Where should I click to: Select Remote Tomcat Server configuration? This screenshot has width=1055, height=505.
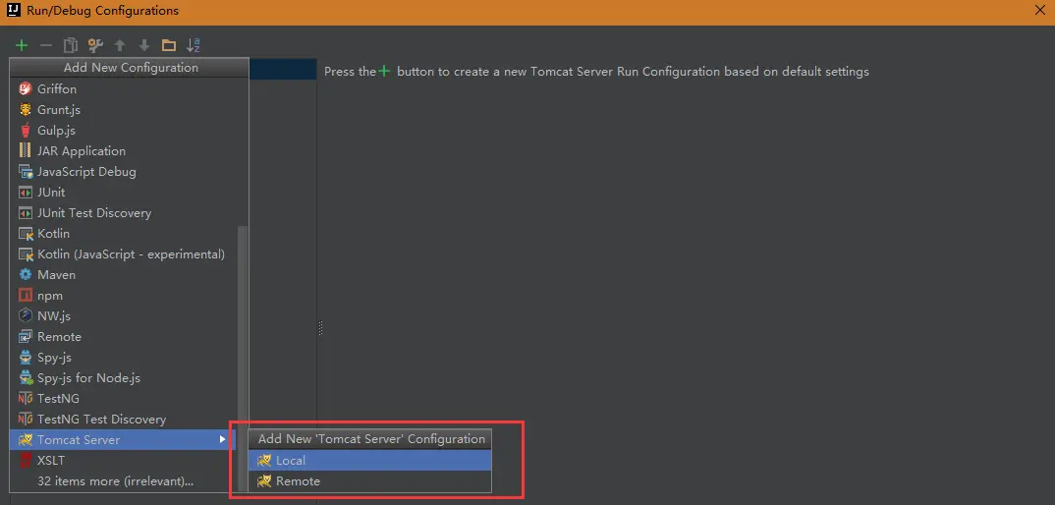coord(370,481)
